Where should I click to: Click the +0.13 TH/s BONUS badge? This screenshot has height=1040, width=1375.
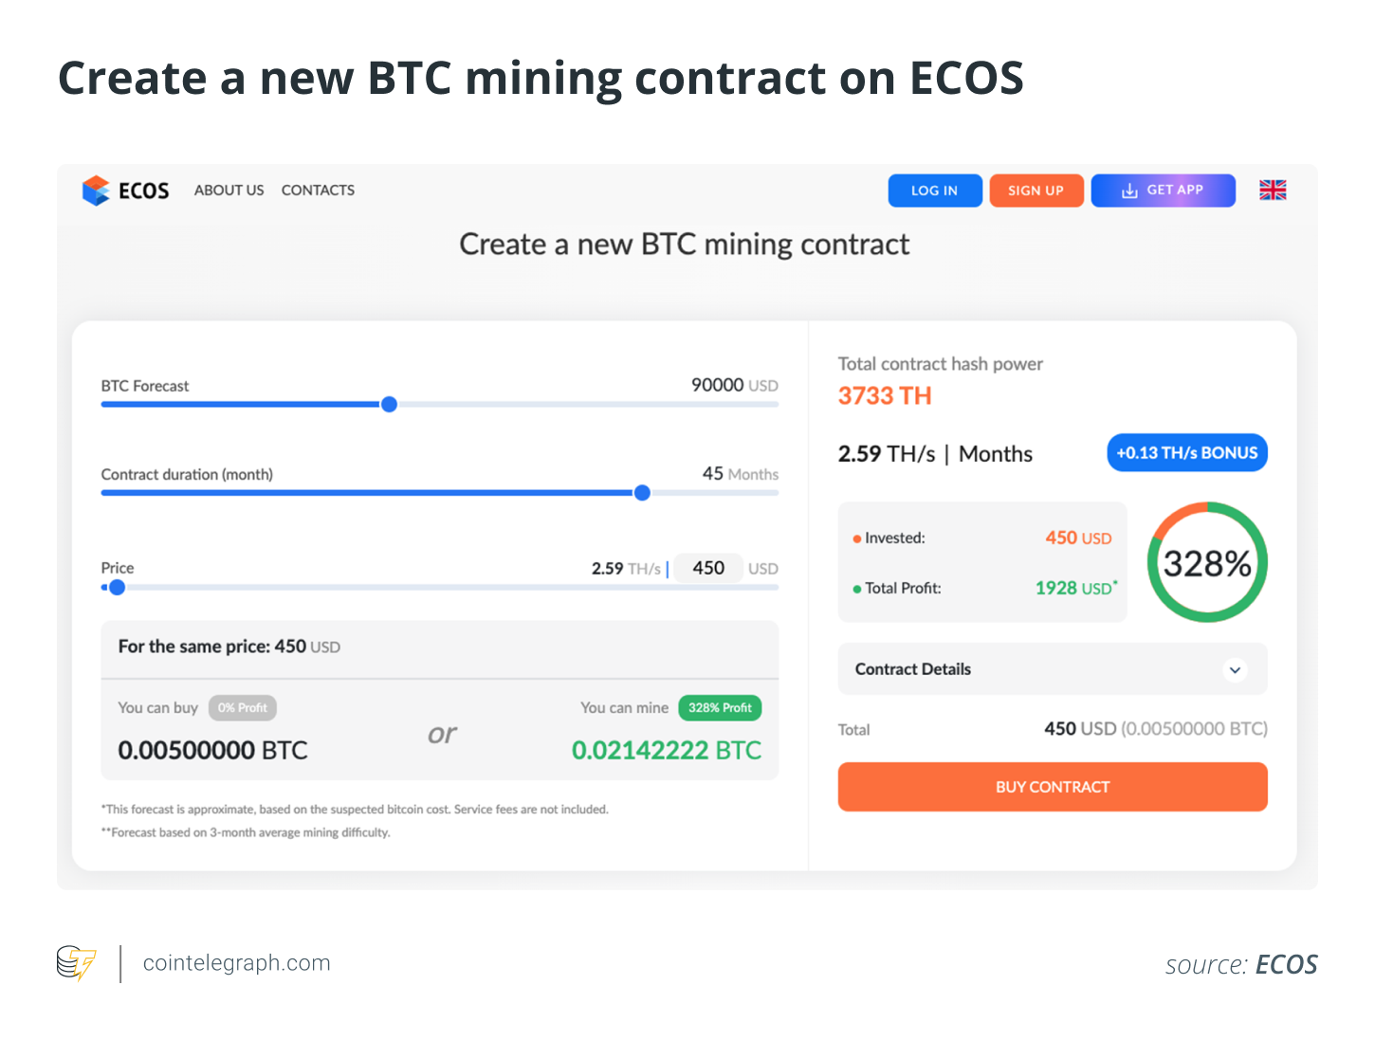[1186, 453]
